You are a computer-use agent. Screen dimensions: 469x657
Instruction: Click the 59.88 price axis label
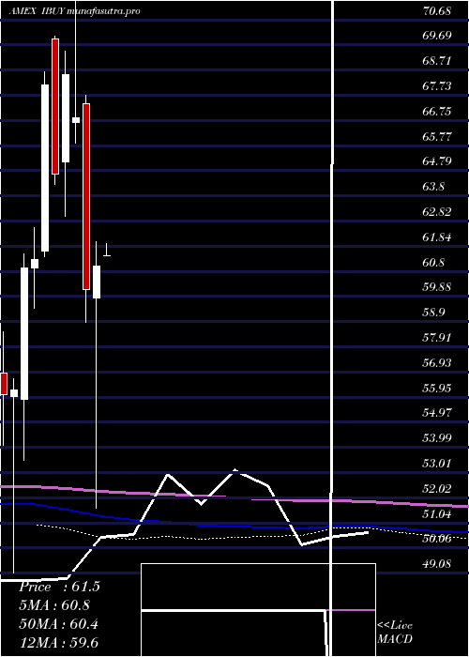coord(437,287)
